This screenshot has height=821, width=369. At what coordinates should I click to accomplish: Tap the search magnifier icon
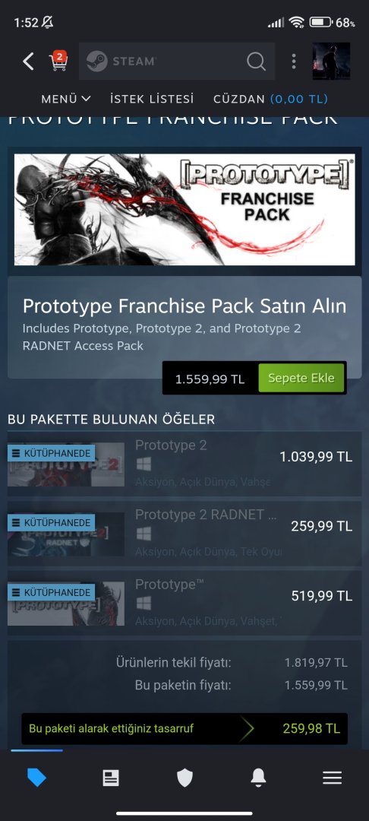[x=256, y=62]
